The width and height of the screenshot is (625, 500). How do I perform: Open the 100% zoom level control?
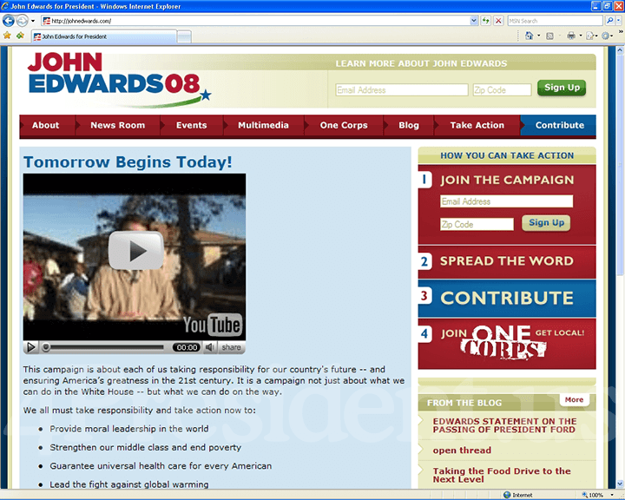point(597,495)
